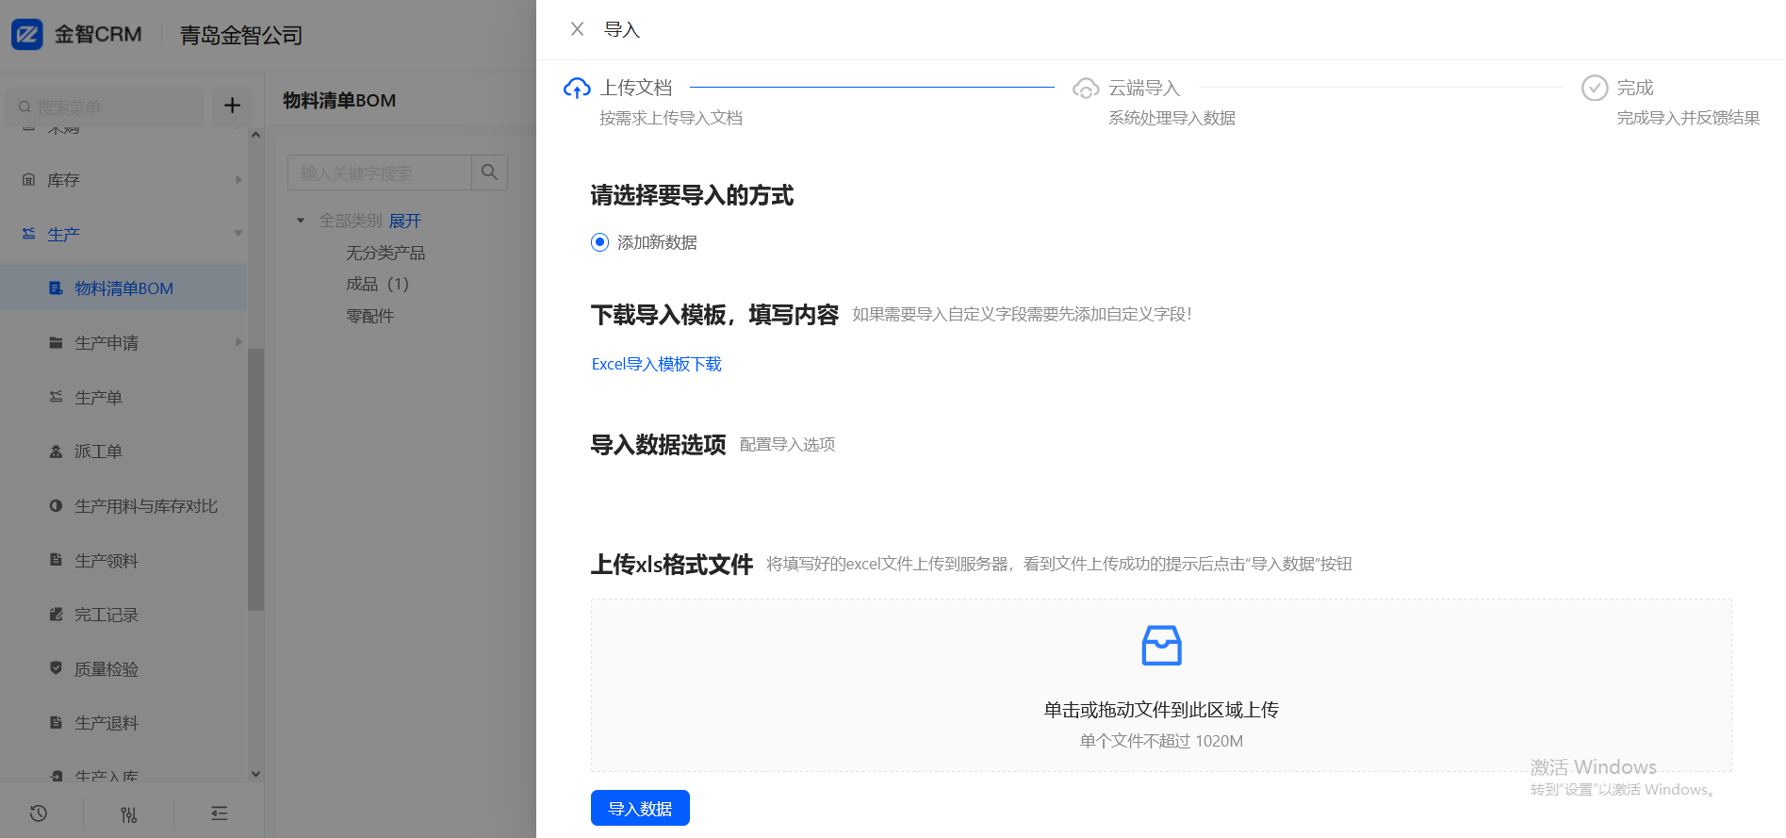Click 单击或拖动文件到此区域上传 text
1786x838 pixels.
click(1161, 710)
